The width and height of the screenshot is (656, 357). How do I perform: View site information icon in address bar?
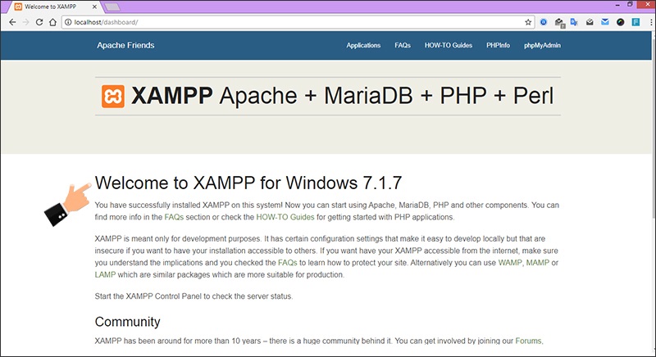68,22
